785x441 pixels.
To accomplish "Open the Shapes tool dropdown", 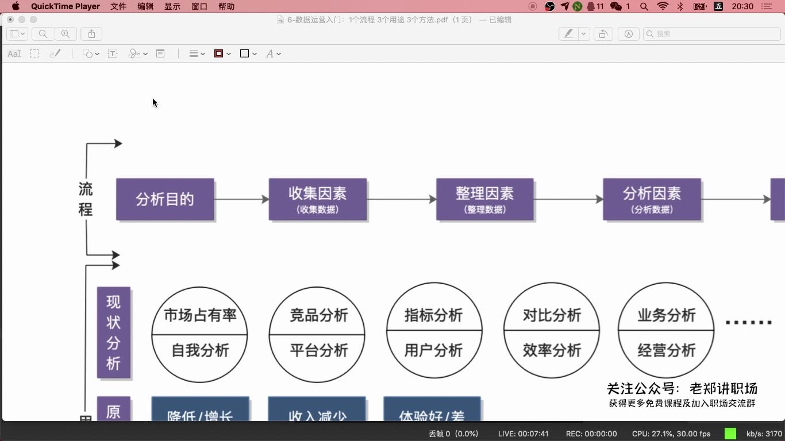I will 91,53.
